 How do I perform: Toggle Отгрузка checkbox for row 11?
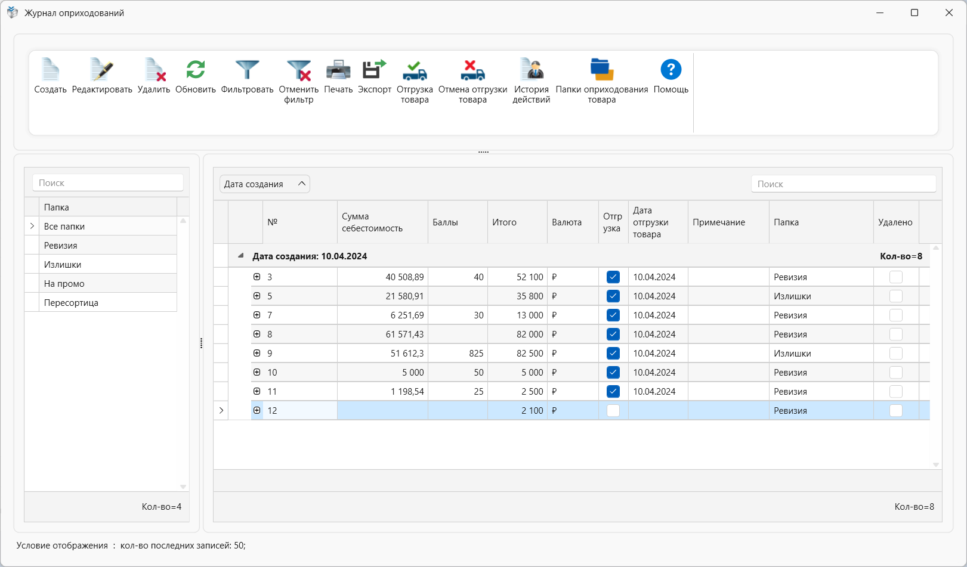(x=613, y=391)
